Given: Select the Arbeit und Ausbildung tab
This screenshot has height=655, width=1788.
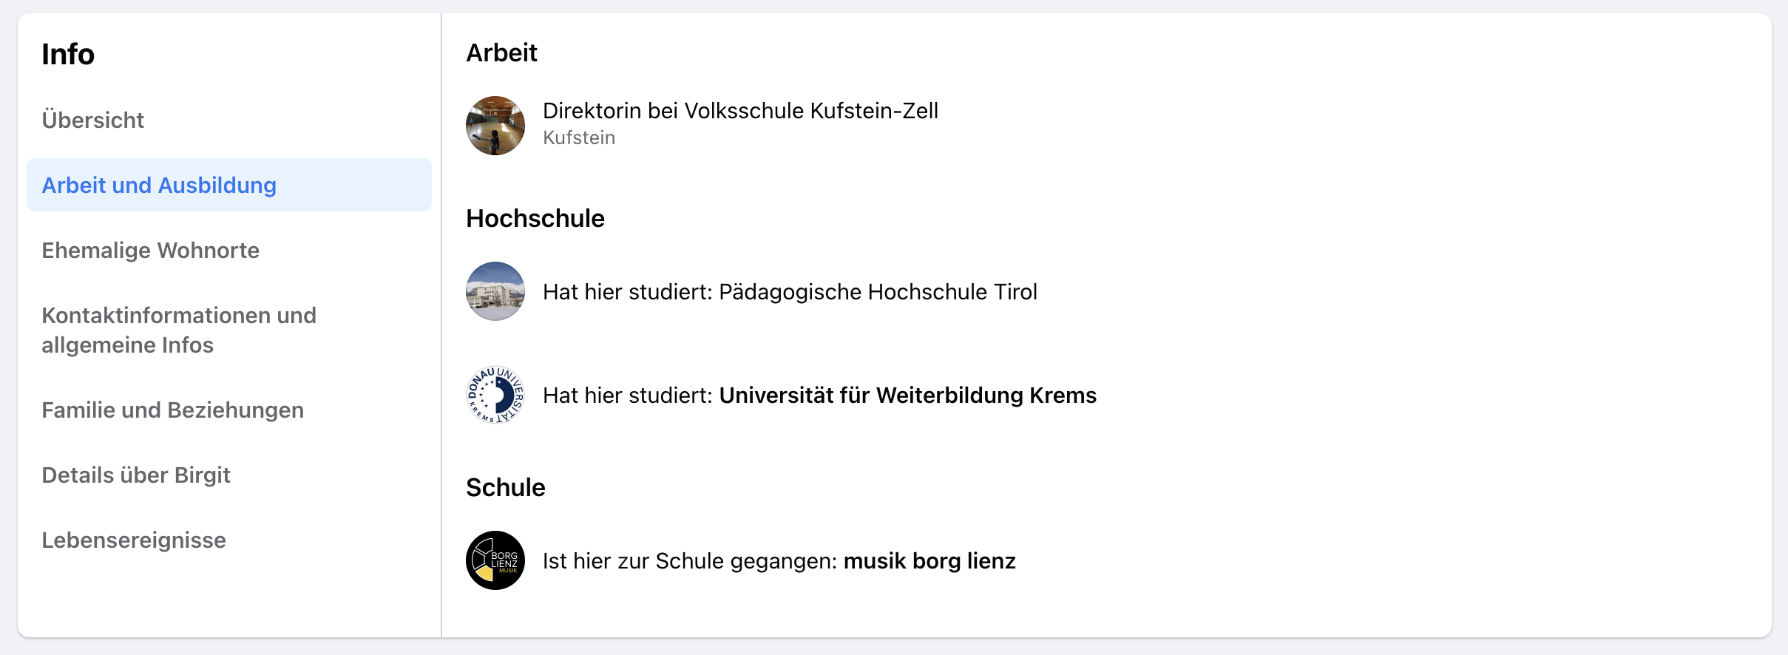Looking at the screenshot, I should coord(229,185).
